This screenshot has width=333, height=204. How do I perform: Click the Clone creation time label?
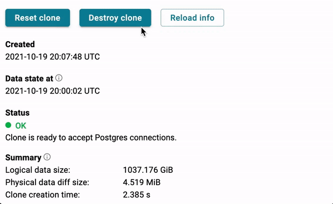click(x=43, y=195)
